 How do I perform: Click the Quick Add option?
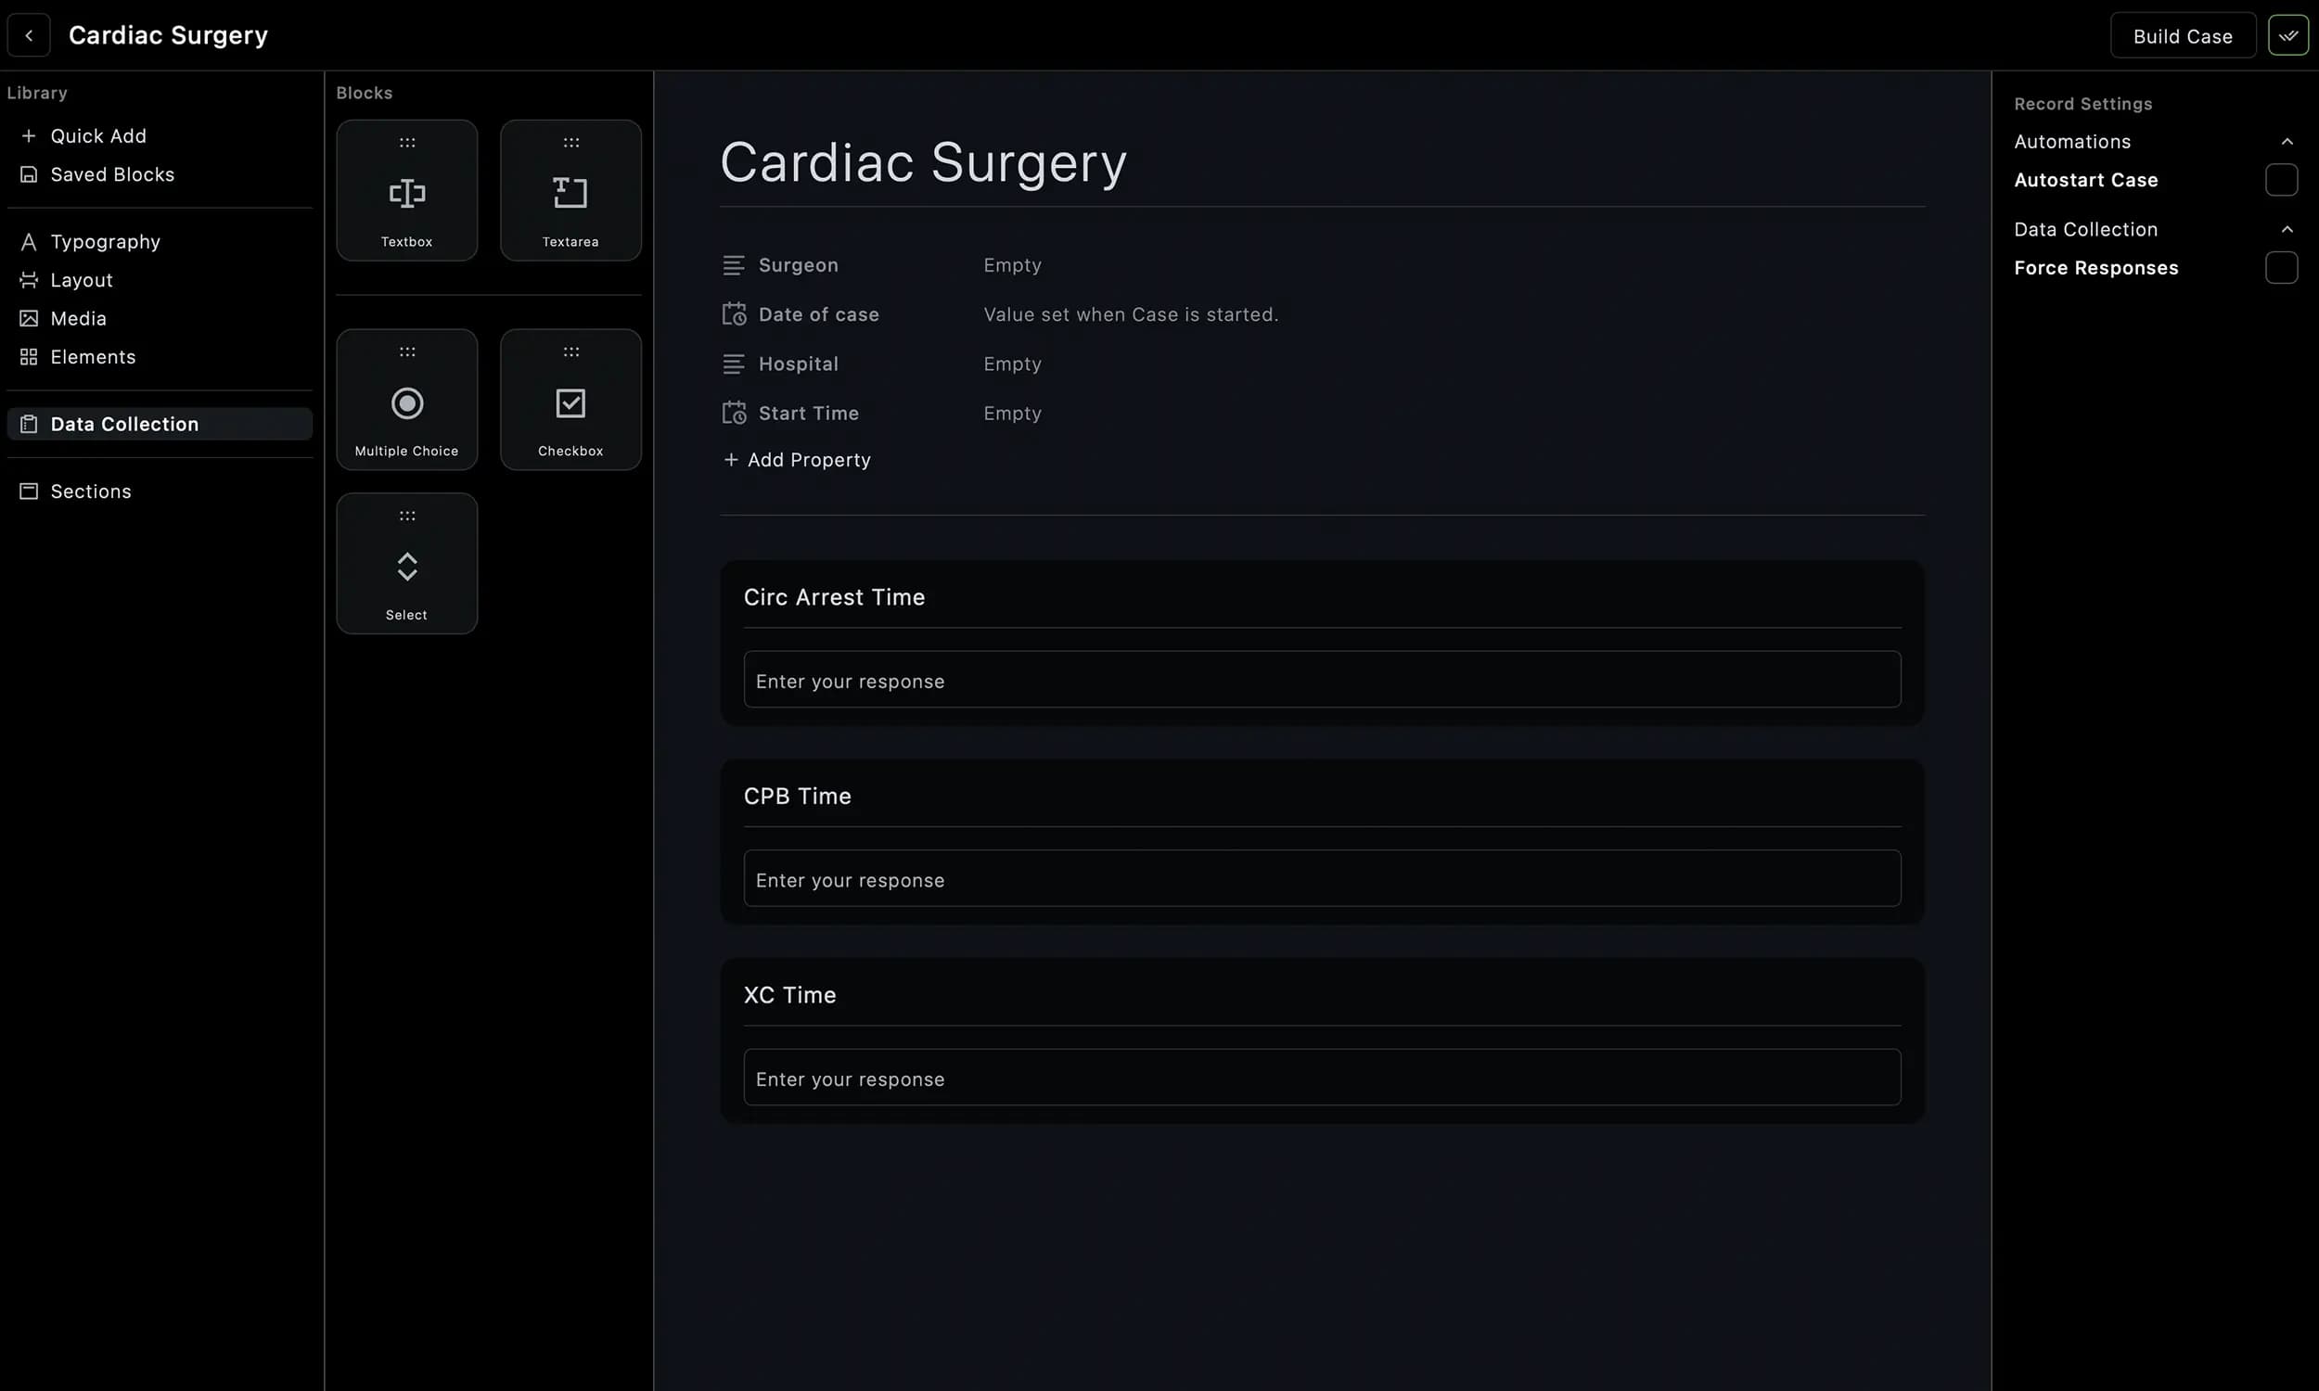(x=97, y=135)
